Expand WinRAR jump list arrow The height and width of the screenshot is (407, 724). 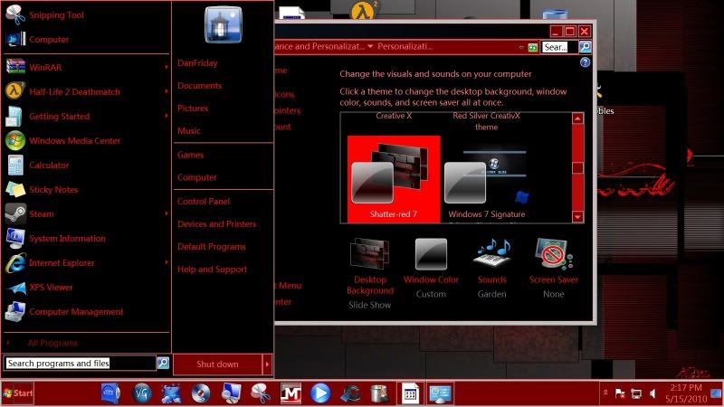(167, 67)
